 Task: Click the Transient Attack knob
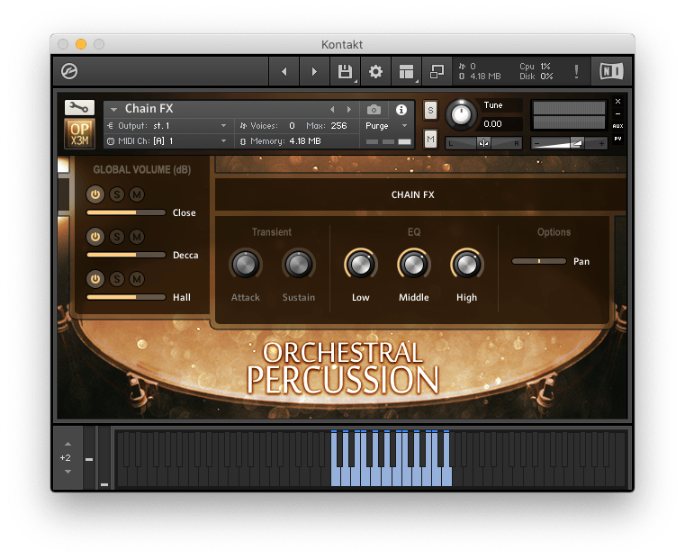tap(245, 265)
